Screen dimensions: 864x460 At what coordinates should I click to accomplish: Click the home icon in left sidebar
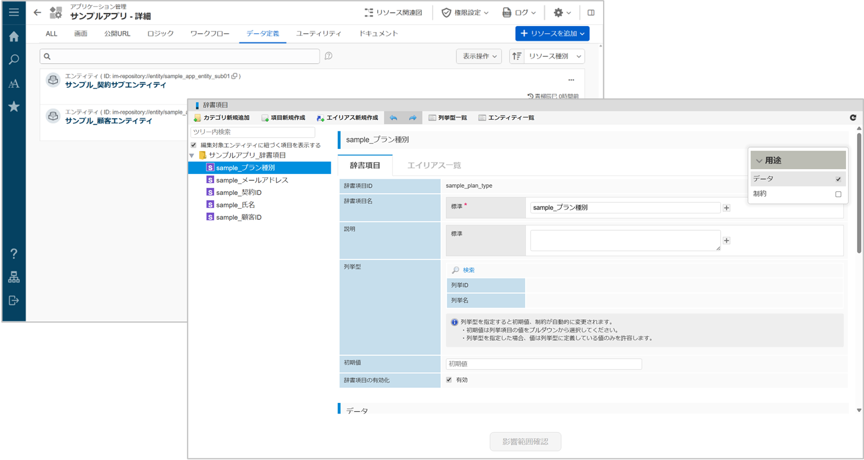[x=14, y=37]
